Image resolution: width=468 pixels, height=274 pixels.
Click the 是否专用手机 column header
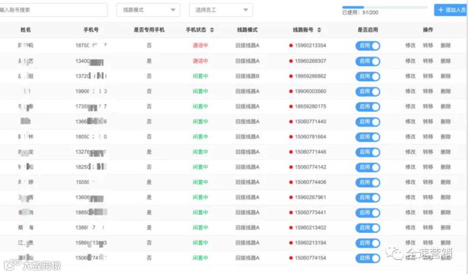(149, 29)
